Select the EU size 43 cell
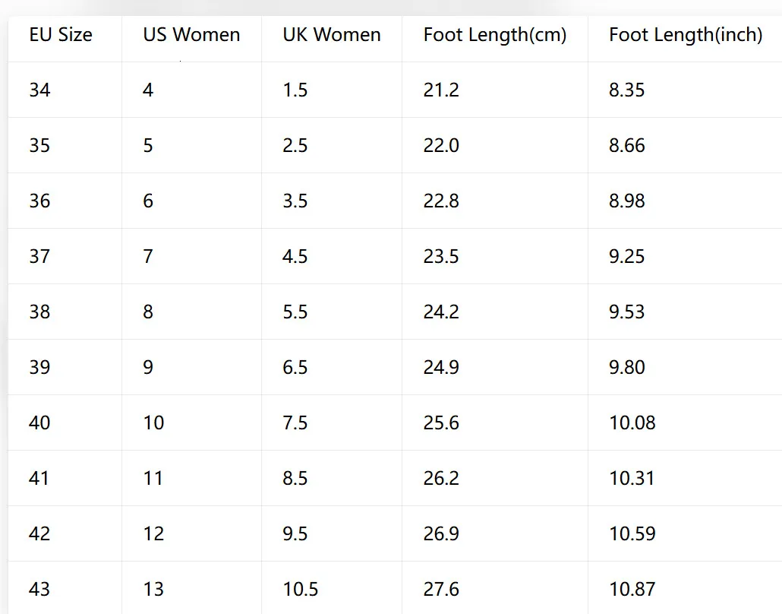This screenshot has width=782, height=614. 65,588
